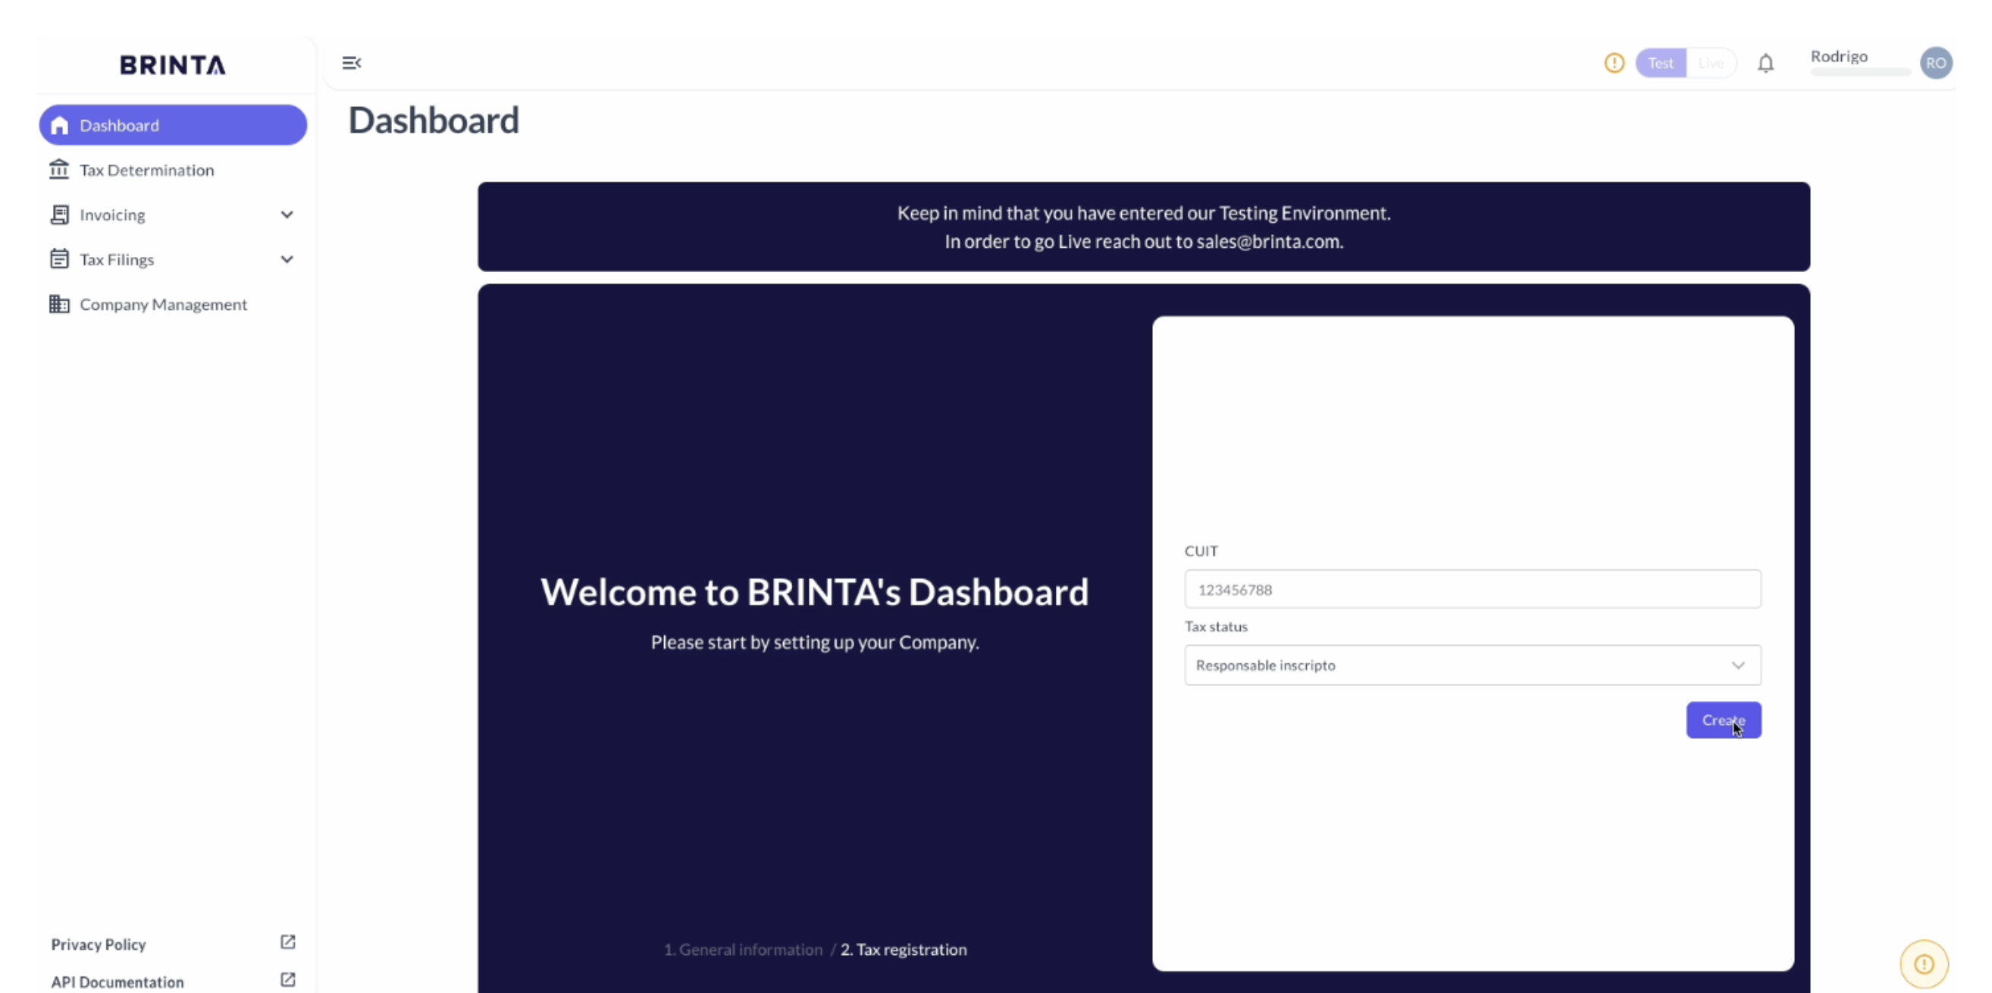Image resolution: width=1992 pixels, height=993 pixels.
Task: Go to Tax Determination page
Action: 146,170
